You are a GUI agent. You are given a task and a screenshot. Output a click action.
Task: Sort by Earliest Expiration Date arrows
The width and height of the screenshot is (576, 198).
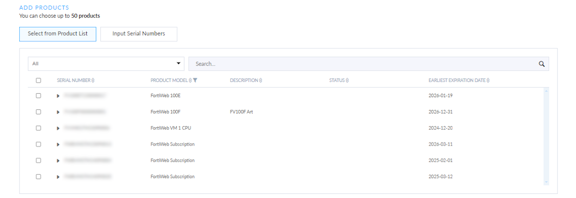click(x=488, y=80)
